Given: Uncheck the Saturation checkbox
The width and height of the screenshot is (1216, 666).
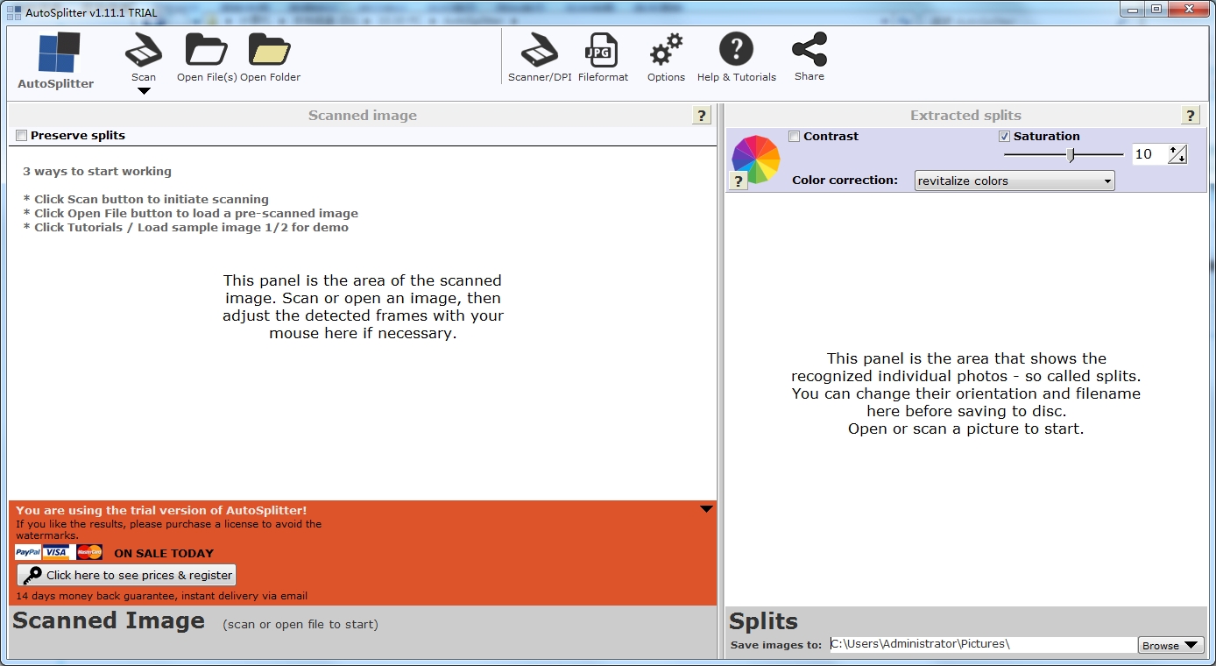Looking at the screenshot, I should coord(1004,137).
